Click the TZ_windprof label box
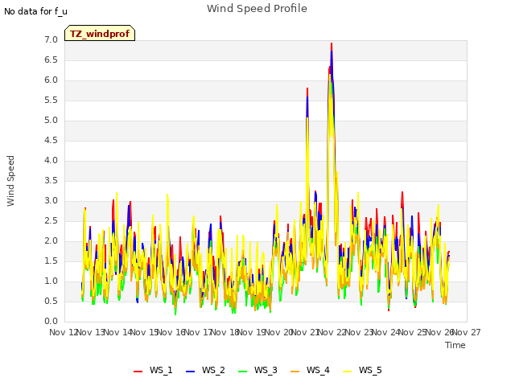 coord(100,33)
